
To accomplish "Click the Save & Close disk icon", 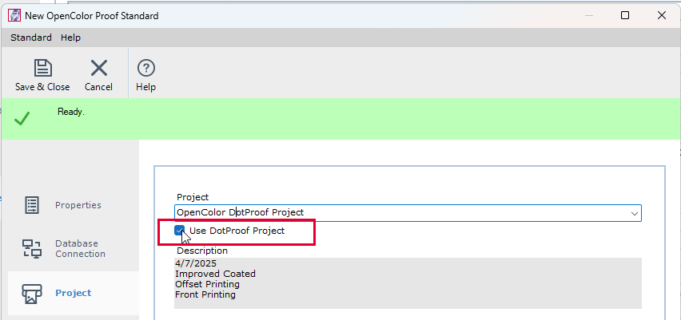I will [42, 68].
